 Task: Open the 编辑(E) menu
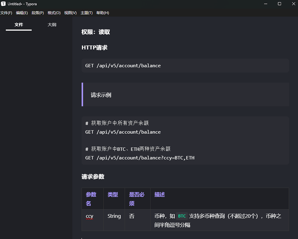22,13
